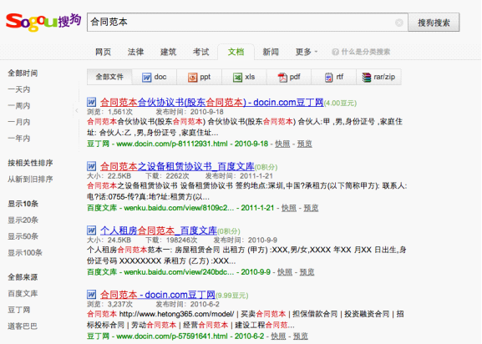
Task: Select 显示10条 results per page
Action: click(23, 204)
